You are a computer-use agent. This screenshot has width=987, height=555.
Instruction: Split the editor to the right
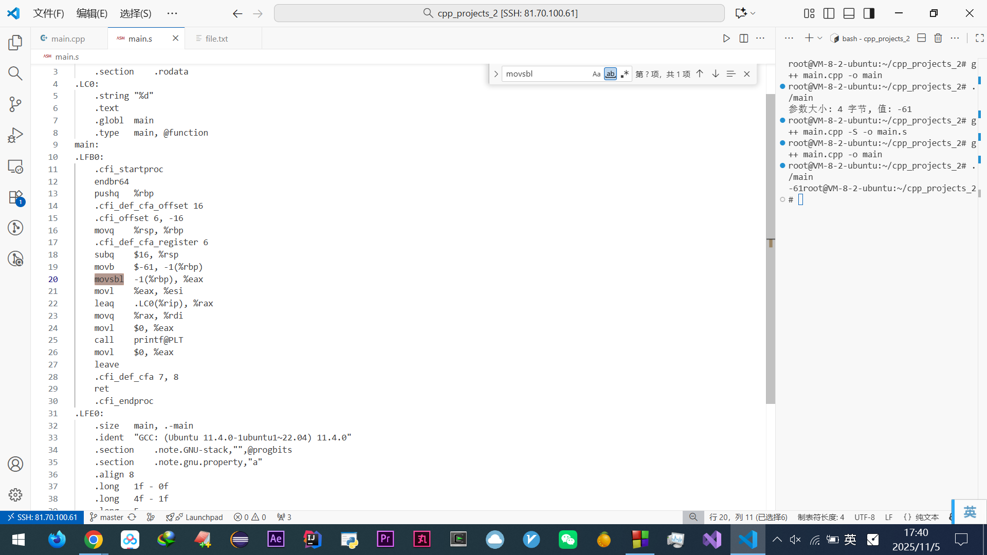tap(743, 39)
